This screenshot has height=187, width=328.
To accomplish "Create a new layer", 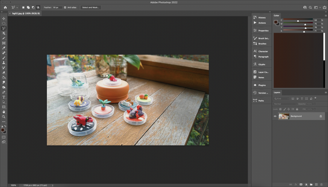I will coord(316,184).
